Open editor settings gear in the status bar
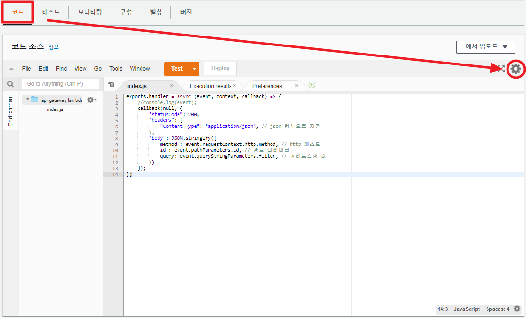526x318 pixels. tap(517, 309)
